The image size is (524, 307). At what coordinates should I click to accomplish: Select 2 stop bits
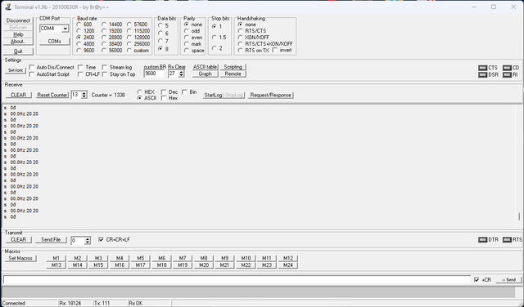[215, 48]
